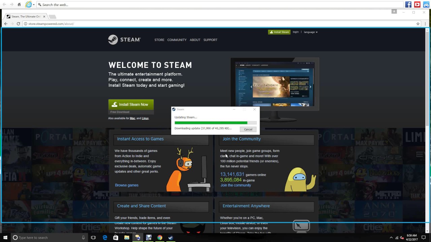Click the yellow waving character illustration
Screen dimensions: 431x242
[300, 179]
